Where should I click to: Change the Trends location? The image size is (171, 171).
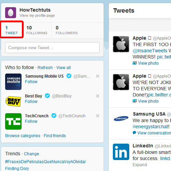(31, 154)
